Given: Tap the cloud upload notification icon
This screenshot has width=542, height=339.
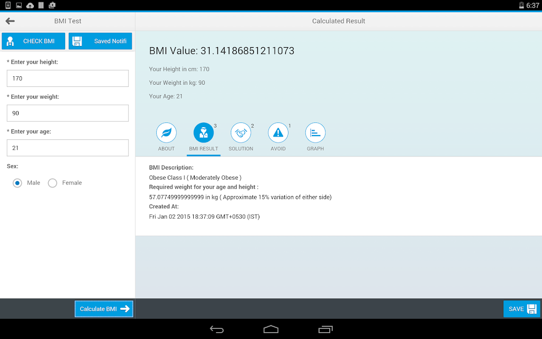Looking at the screenshot, I should (30, 5).
